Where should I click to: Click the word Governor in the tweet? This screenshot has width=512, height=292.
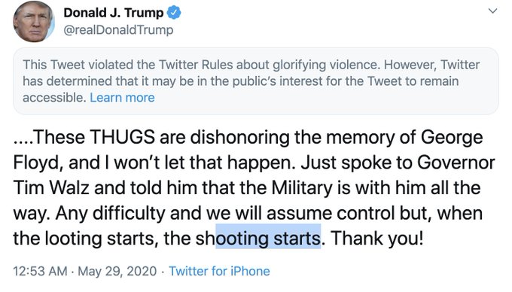pos(456,163)
